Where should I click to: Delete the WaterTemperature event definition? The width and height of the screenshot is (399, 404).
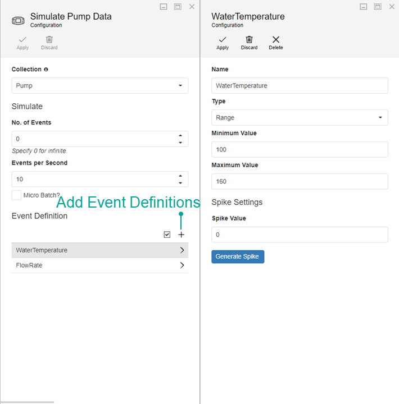[x=275, y=43]
